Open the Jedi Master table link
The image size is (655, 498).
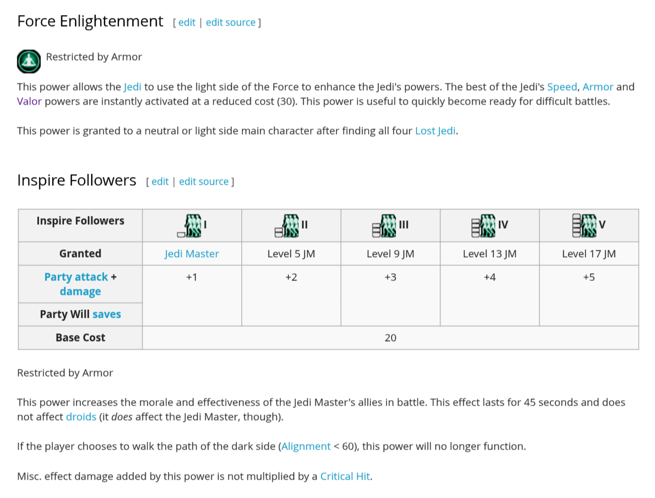(192, 254)
